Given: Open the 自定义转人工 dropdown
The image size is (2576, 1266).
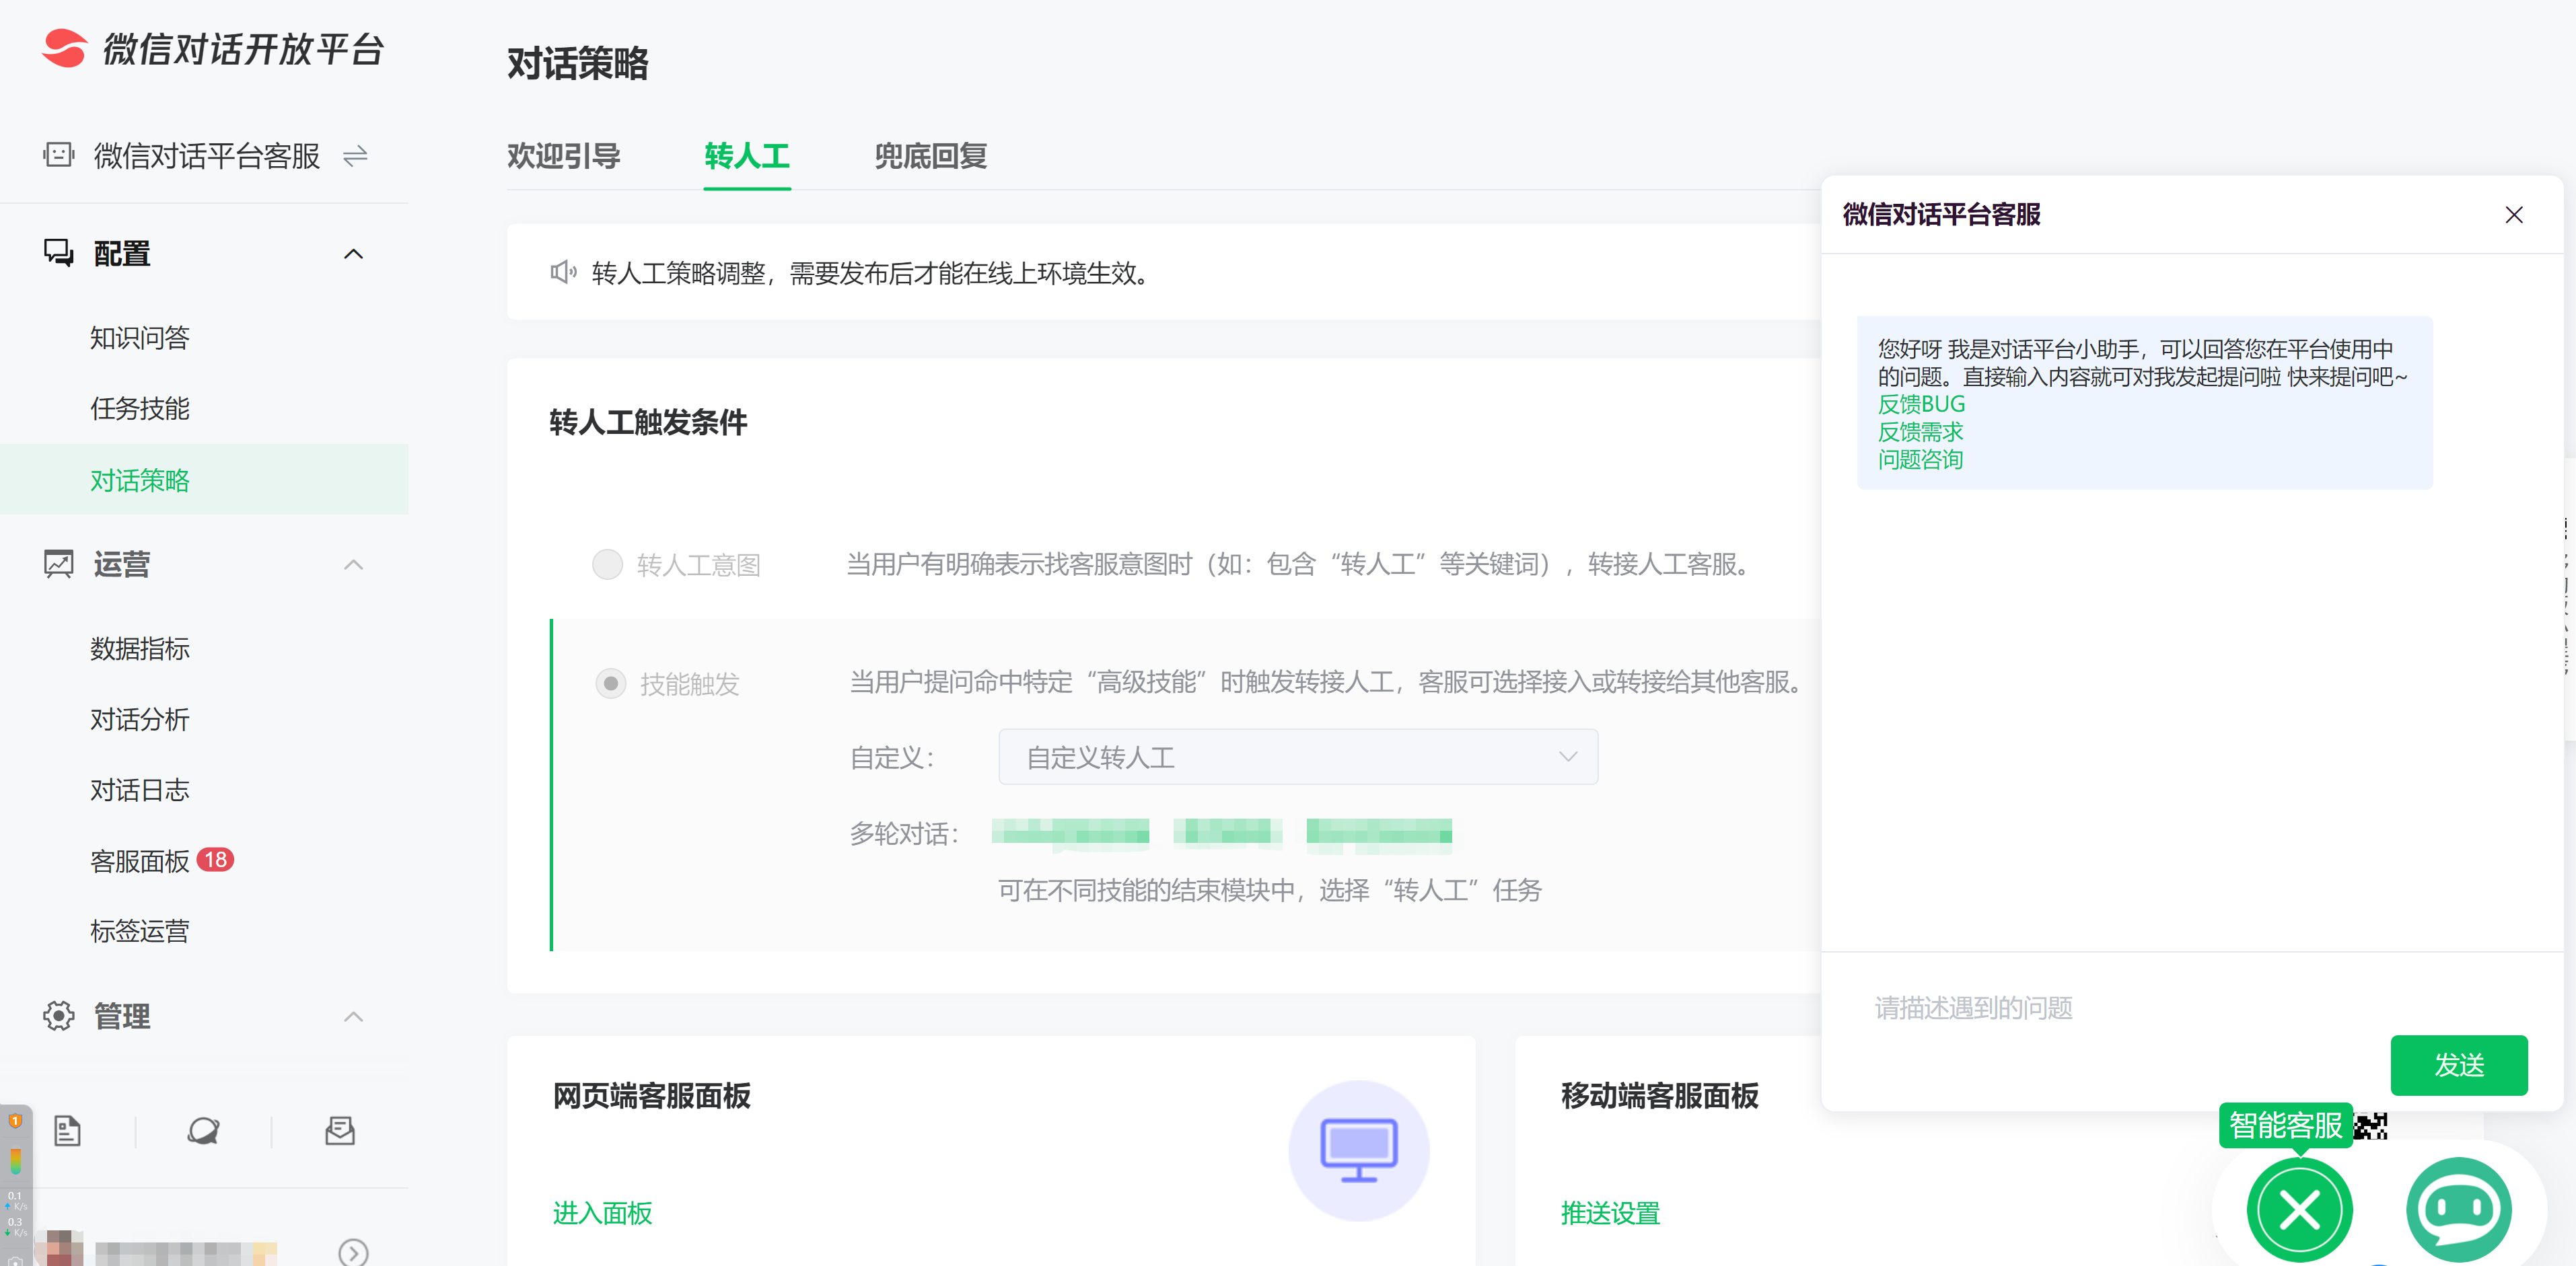Looking at the screenshot, I should (x=1297, y=757).
